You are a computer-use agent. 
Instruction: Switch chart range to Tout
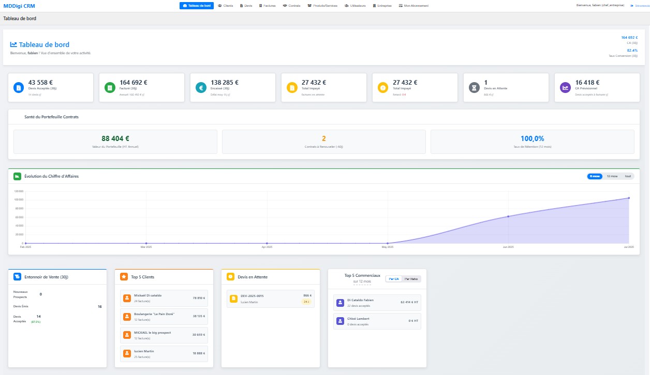point(627,176)
